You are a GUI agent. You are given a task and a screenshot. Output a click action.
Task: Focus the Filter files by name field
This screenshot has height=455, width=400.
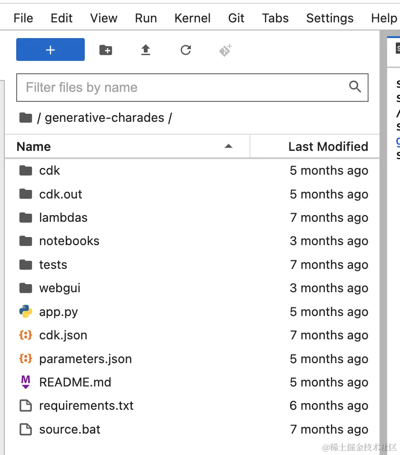(192, 88)
